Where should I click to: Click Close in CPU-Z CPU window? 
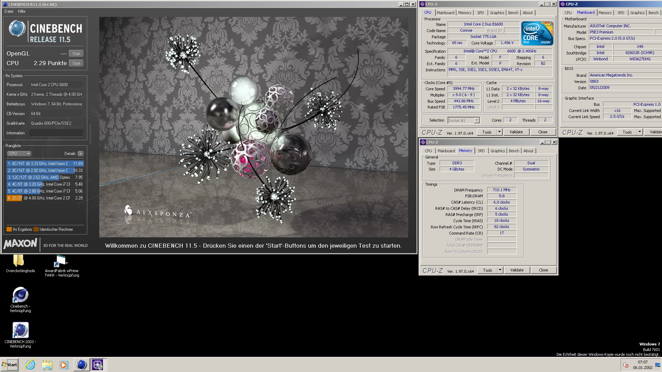click(542, 132)
